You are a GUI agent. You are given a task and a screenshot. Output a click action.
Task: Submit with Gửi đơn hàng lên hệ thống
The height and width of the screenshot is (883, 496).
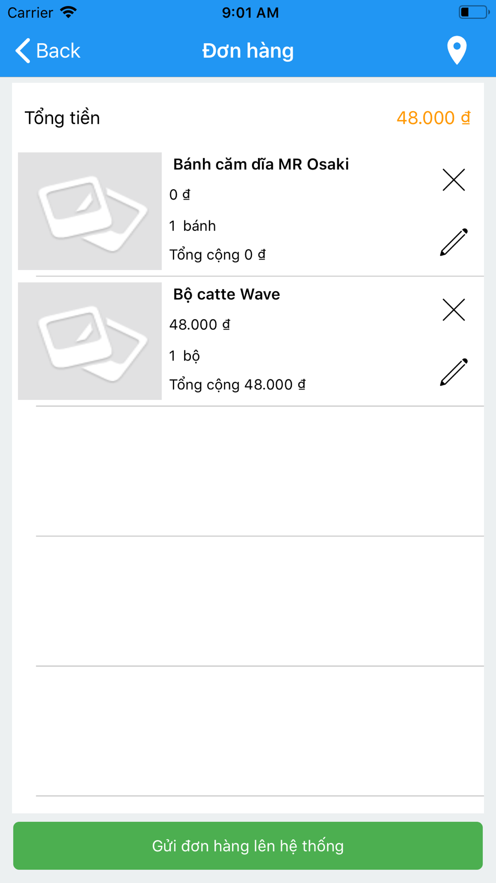coord(248,846)
